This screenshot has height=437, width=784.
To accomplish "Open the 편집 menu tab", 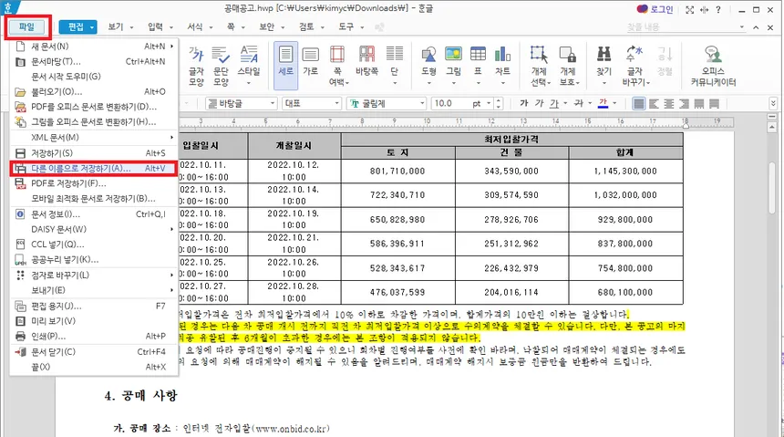I will coord(77,27).
